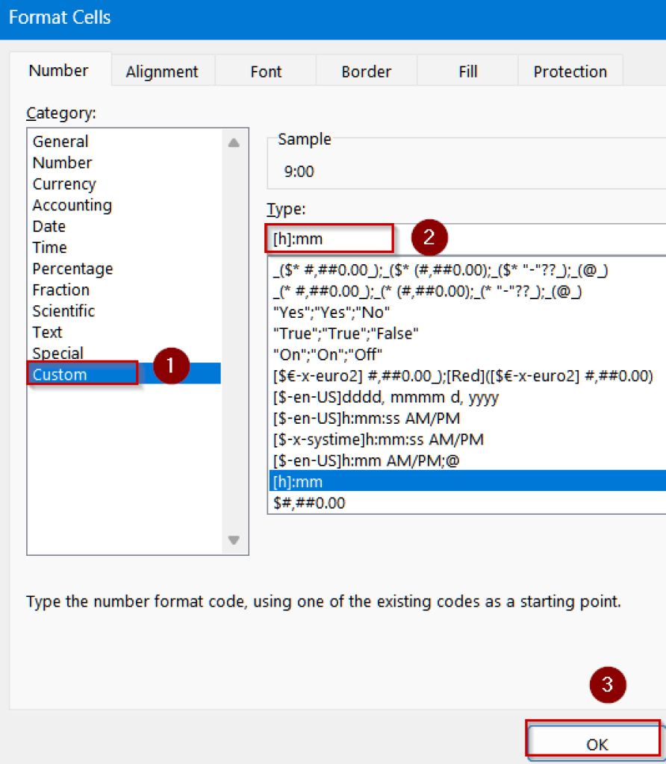Switch to the Alignment tab
The height and width of the screenshot is (764, 666).
162,71
